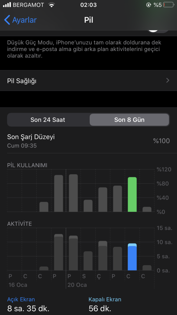Tap the Açık Ekran label
Image resolution: width=177 pixels, height=315 pixels.
pyautogui.click(x=21, y=299)
